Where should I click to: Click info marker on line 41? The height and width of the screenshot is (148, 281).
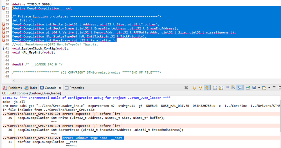(x=4, y=48)
